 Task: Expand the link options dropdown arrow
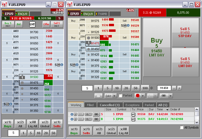[x=170, y=96]
